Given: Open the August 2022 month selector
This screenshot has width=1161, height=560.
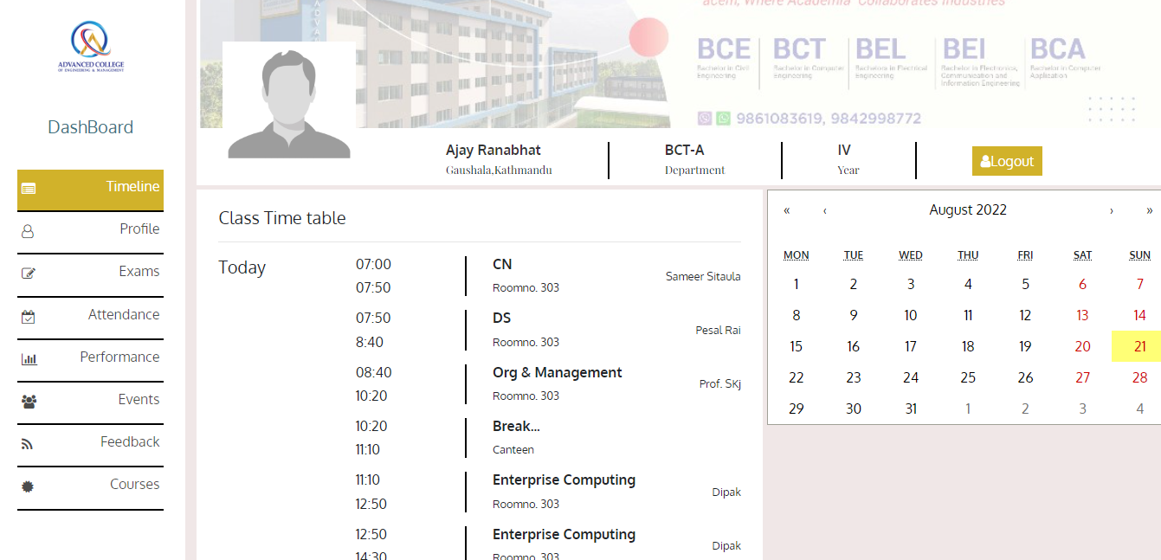Looking at the screenshot, I should point(967,210).
